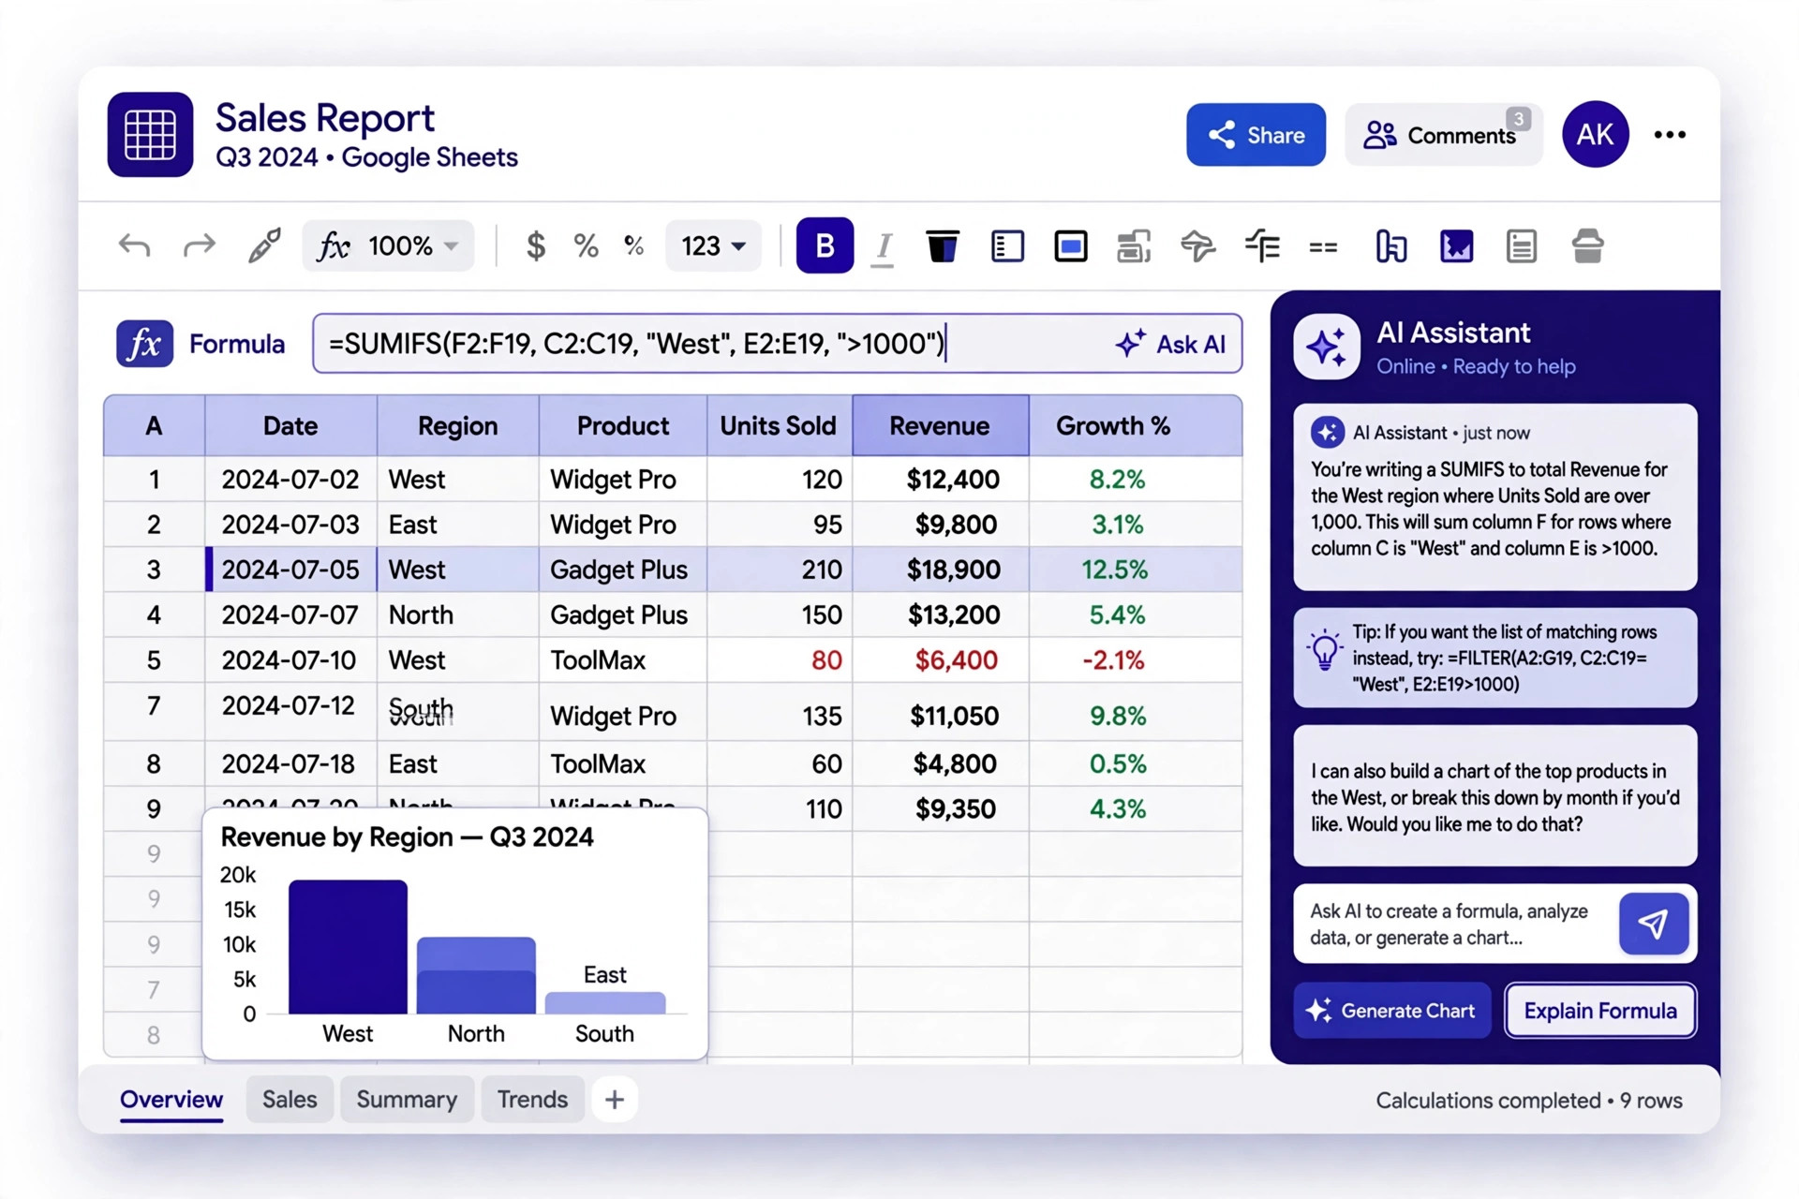Switch to the Sales sheet tab
Image resolution: width=1799 pixels, height=1199 pixels.
click(290, 1100)
